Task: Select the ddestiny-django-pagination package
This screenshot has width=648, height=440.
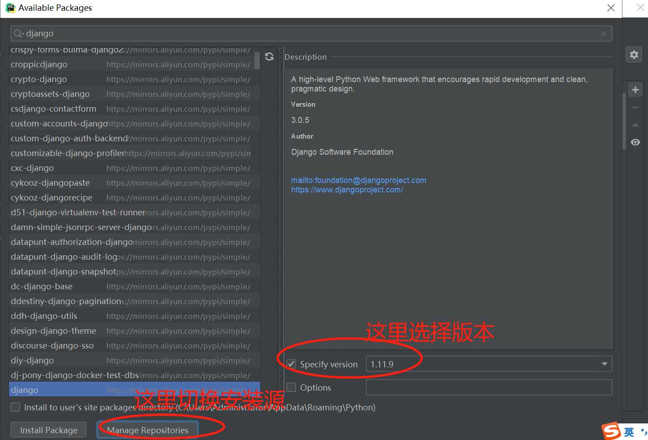Action: [135, 301]
